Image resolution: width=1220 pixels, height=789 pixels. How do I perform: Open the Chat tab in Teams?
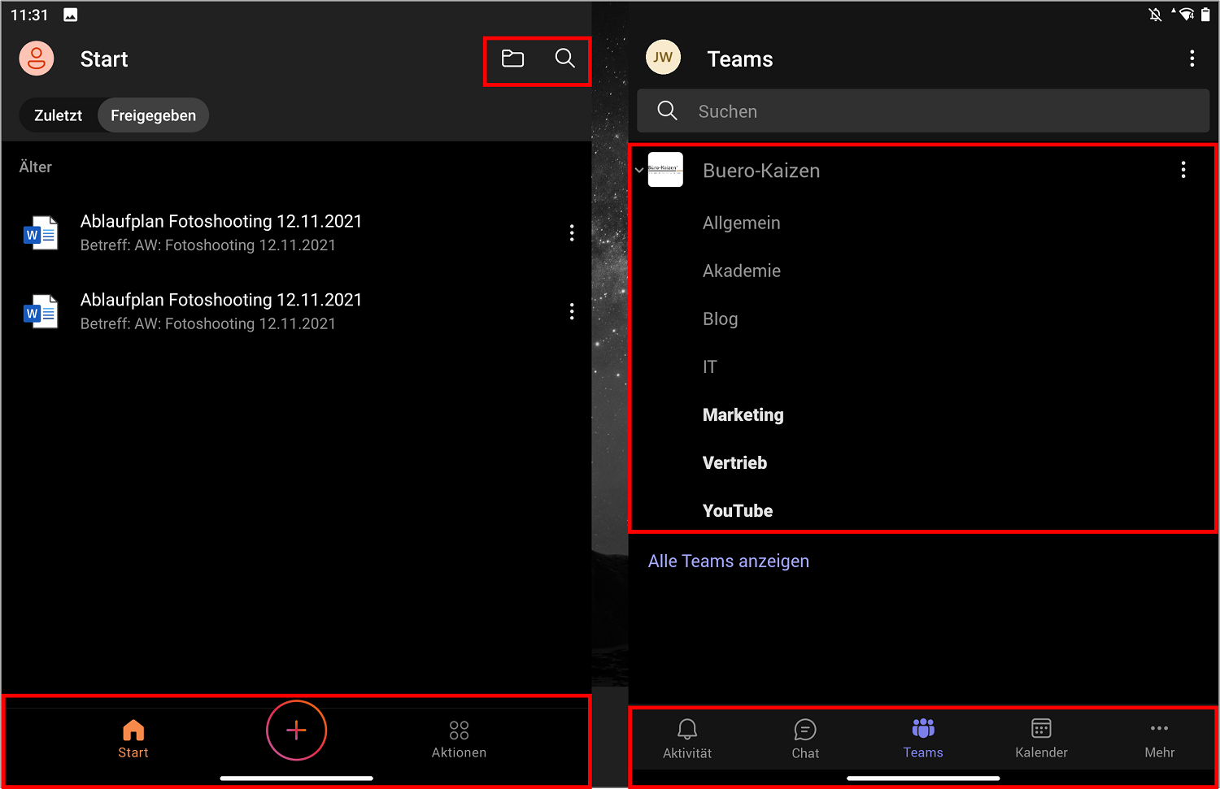(805, 739)
